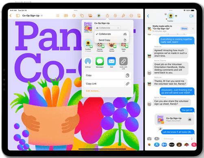Open Edit Actions link

point(93,91)
